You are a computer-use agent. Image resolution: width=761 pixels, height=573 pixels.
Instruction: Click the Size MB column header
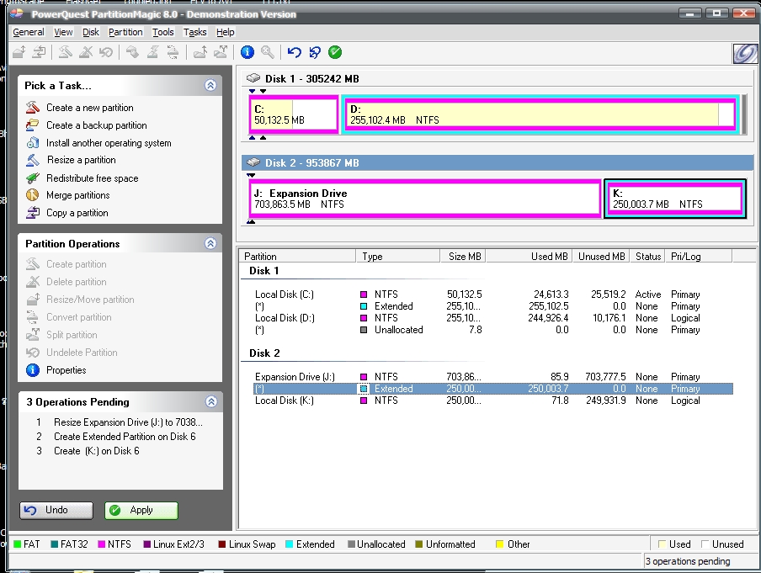coord(463,256)
